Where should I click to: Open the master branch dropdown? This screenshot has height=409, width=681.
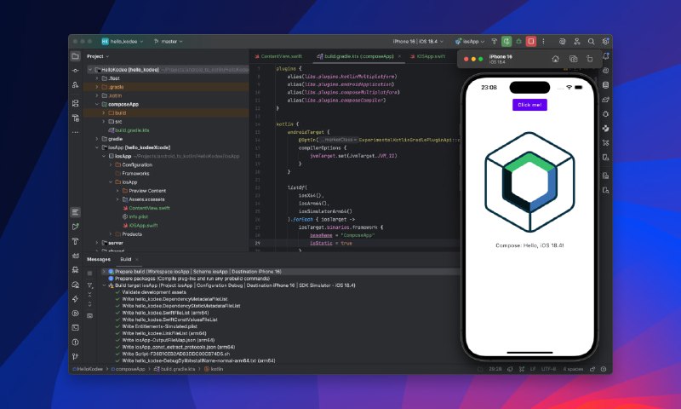coord(168,41)
